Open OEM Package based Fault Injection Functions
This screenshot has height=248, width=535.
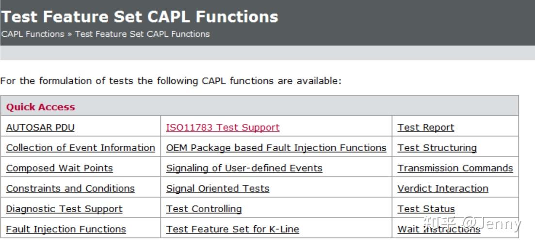[x=276, y=148]
